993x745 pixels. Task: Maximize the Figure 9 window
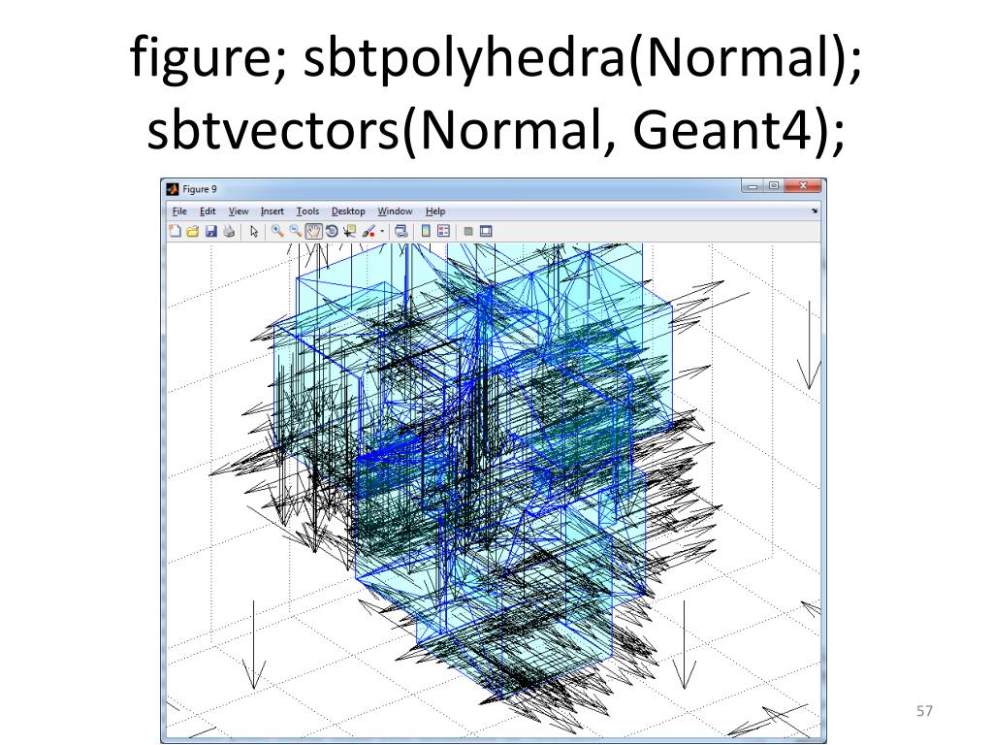pos(774,186)
